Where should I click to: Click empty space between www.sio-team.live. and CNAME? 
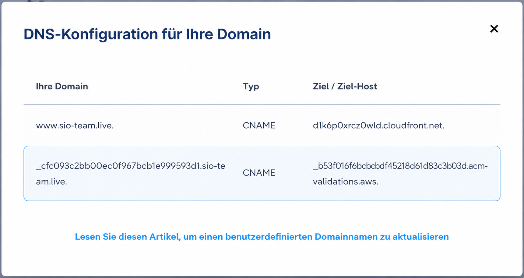pyautogui.click(x=178, y=125)
